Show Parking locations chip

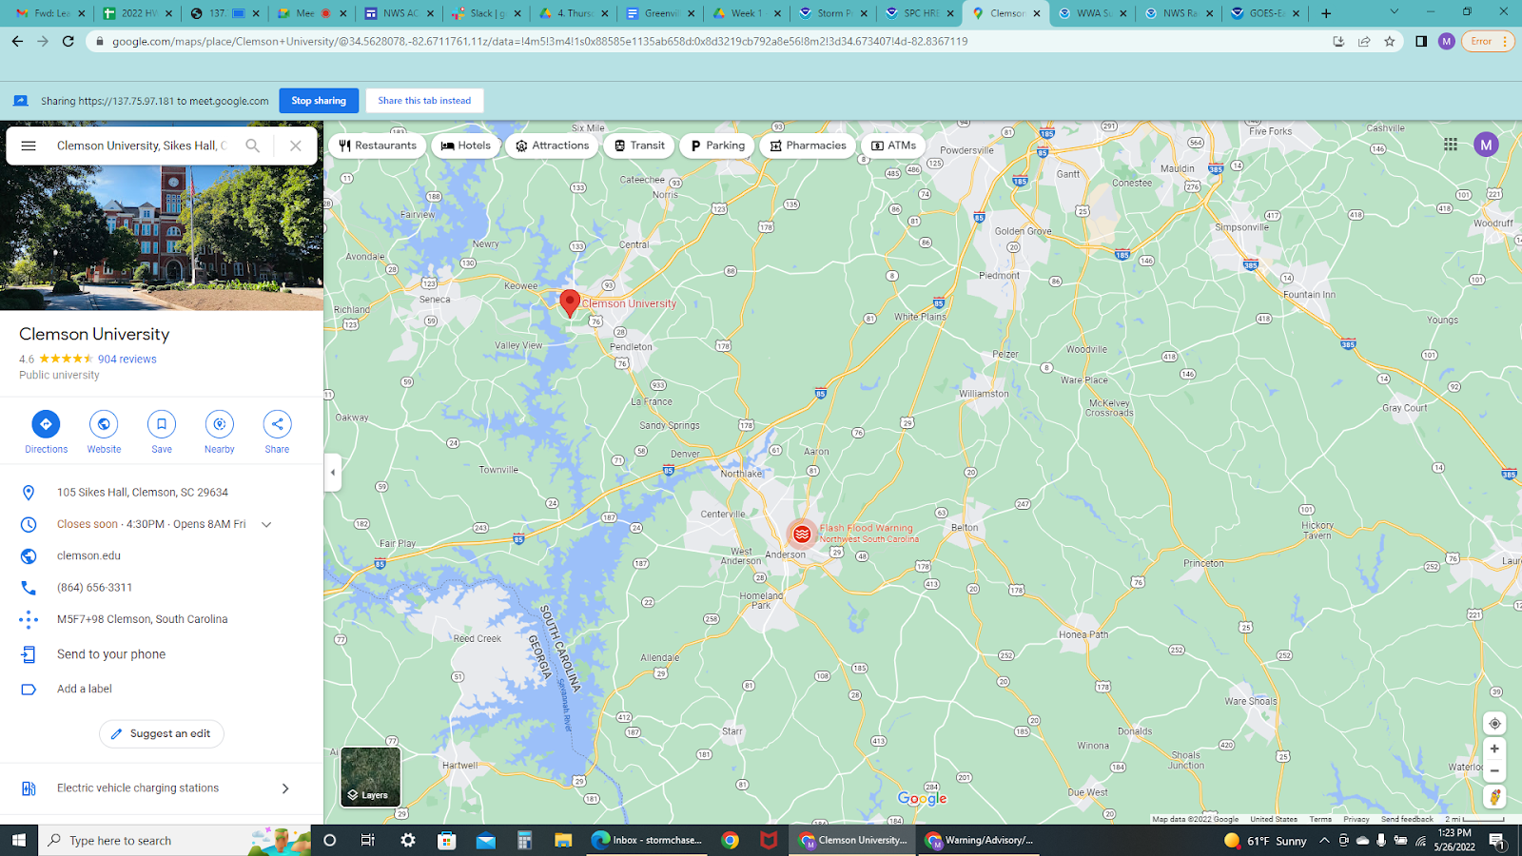point(717,146)
